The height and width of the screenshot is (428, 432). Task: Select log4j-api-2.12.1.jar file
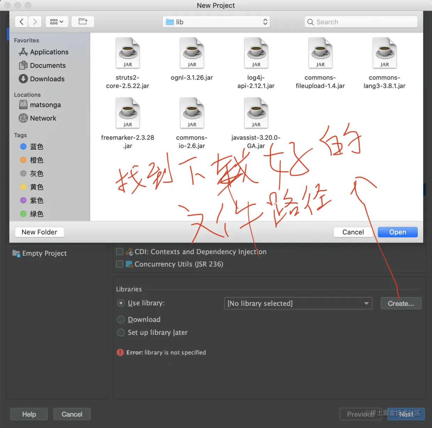[256, 63]
